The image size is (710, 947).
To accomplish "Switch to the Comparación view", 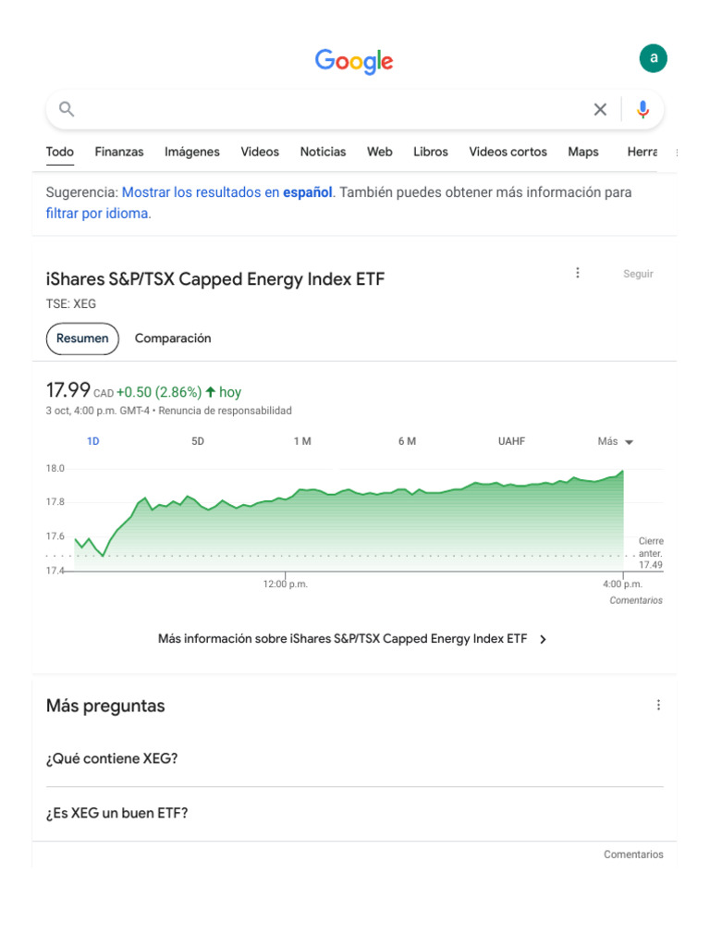I will [x=173, y=338].
